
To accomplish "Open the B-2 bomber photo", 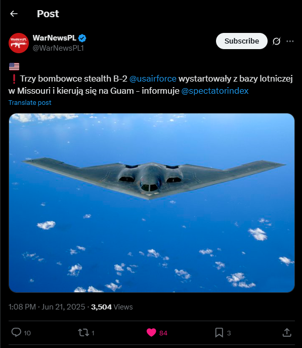I will tap(152, 203).
